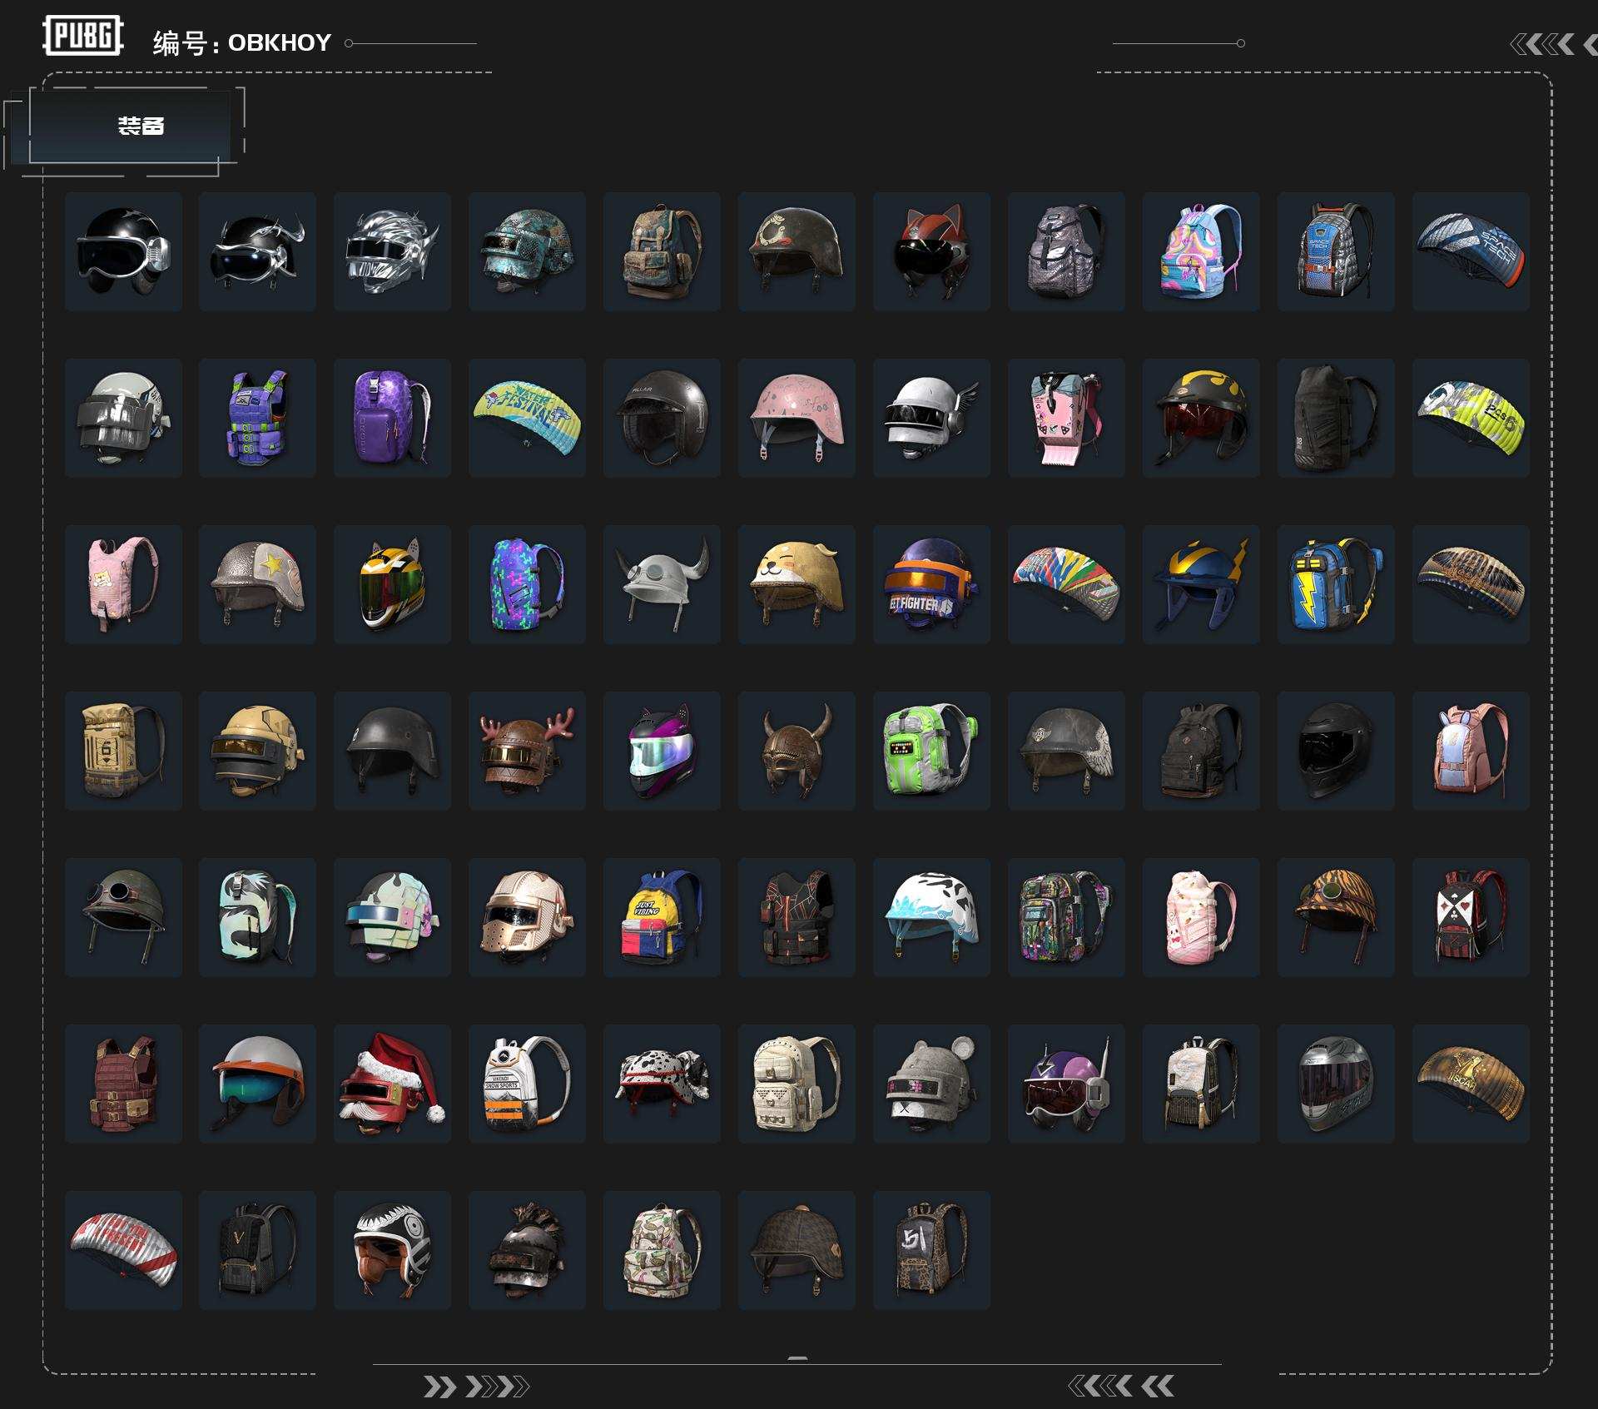
Task: Select the tan level 3 helmet
Action: [257, 751]
